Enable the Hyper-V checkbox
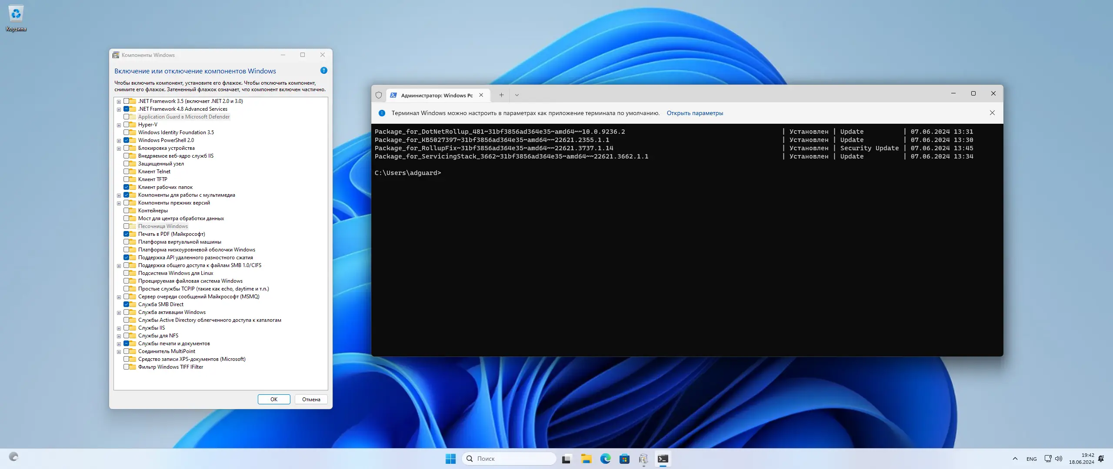The width and height of the screenshot is (1113, 469). click(x=127, y=125)
